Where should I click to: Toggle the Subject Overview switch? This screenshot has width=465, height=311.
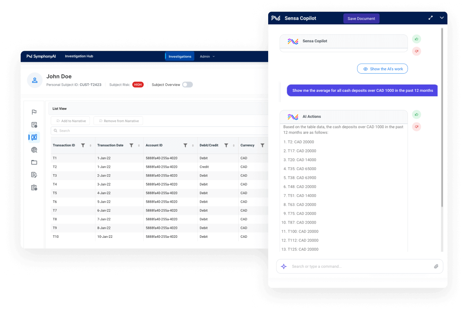tap(188, 85)
